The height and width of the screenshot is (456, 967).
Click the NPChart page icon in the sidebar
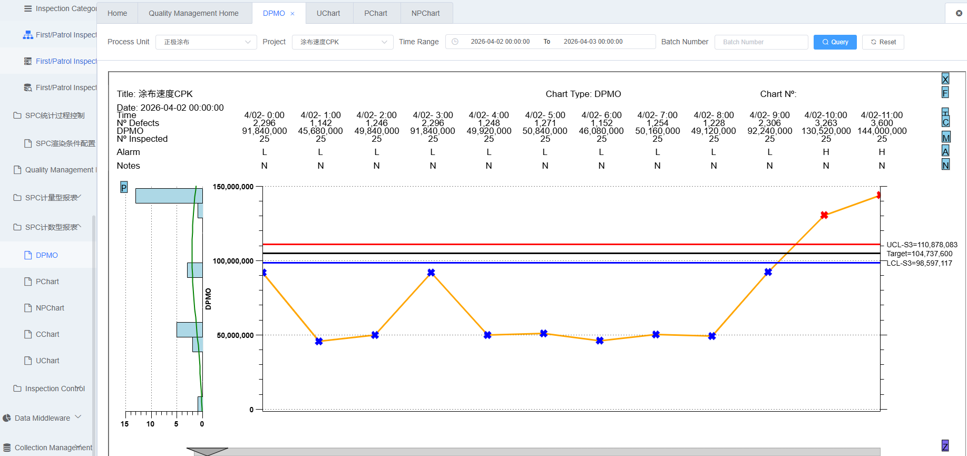pos(28,308)
